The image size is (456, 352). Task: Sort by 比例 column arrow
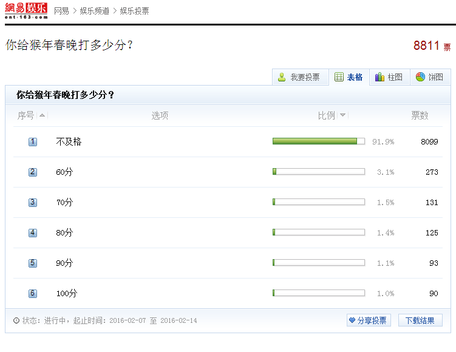click(x=343, y=115)
